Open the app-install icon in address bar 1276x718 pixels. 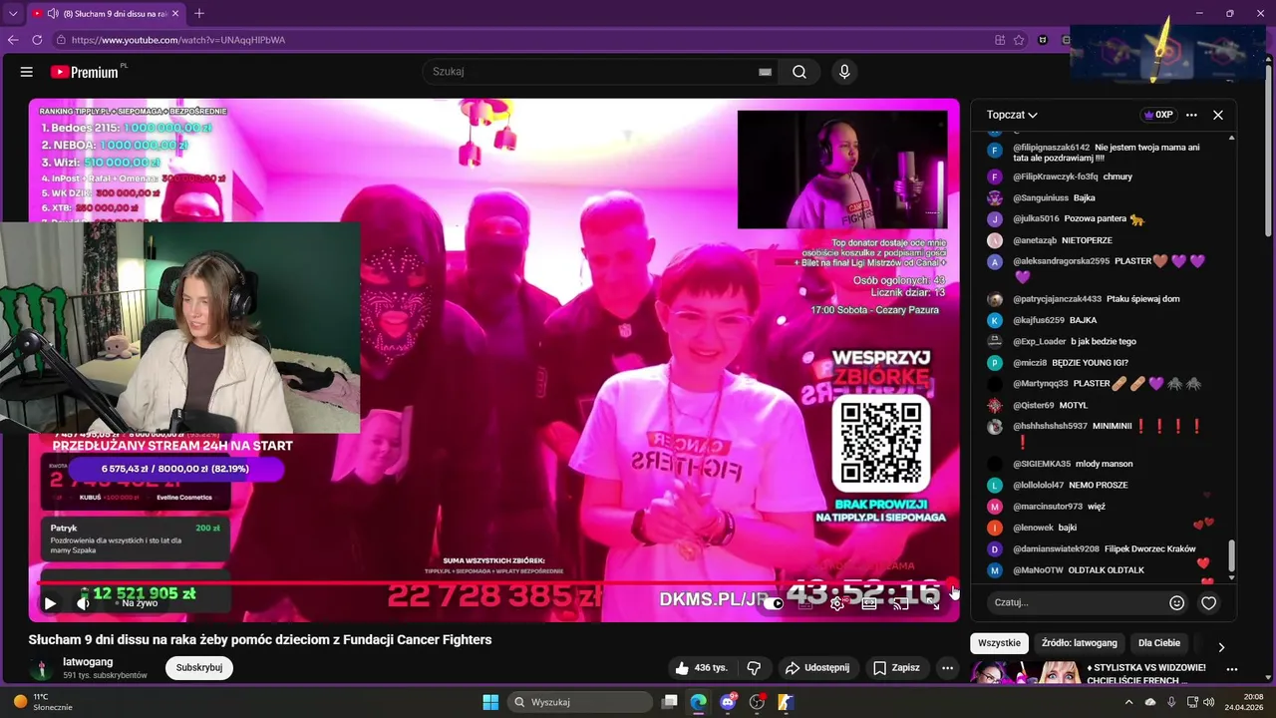click(x=1000, y=40)
